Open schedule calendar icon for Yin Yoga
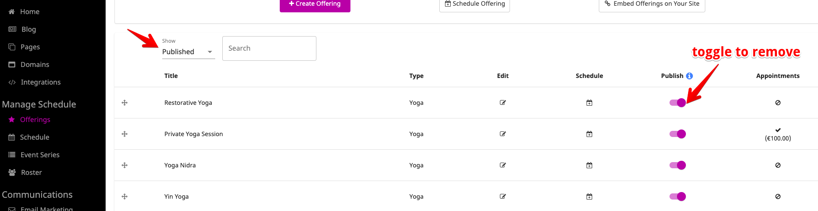 pyautogui.click(x=589, y=196)
